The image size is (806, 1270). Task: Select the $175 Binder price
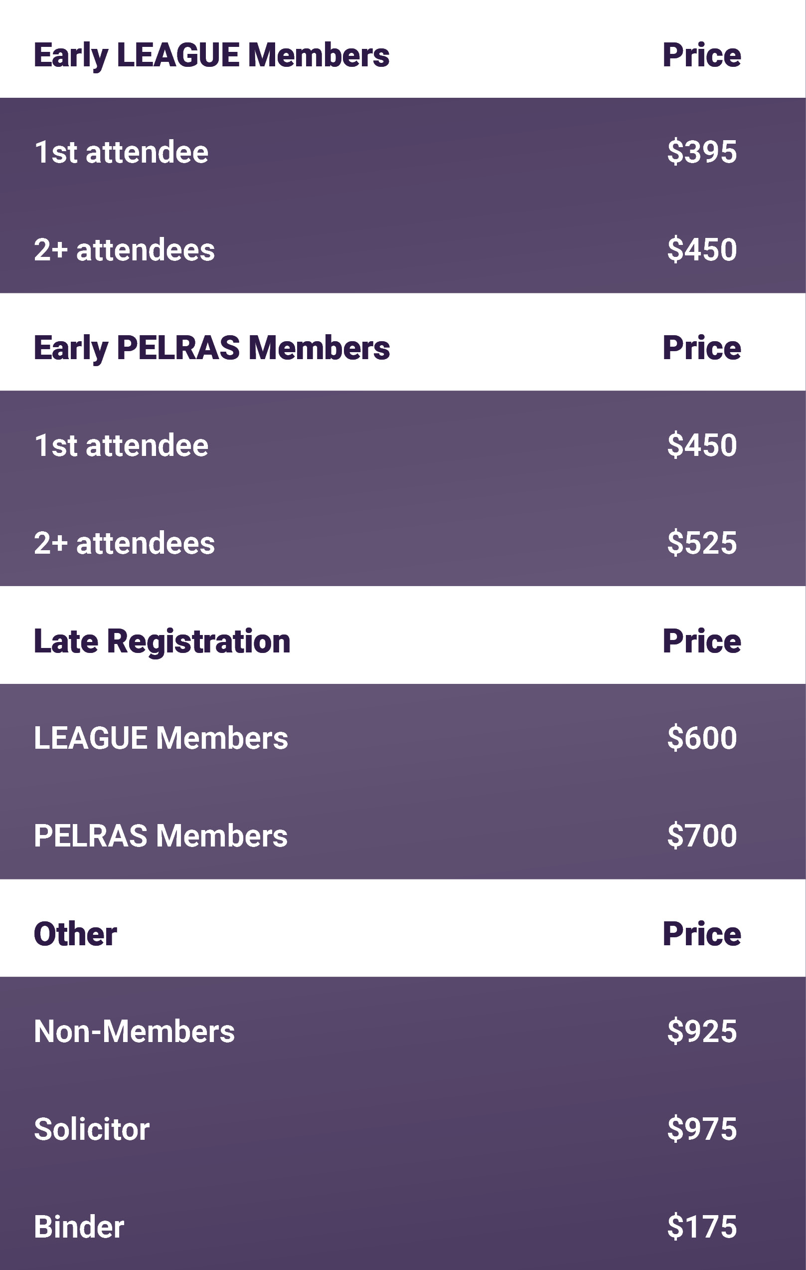[702, 1226]
